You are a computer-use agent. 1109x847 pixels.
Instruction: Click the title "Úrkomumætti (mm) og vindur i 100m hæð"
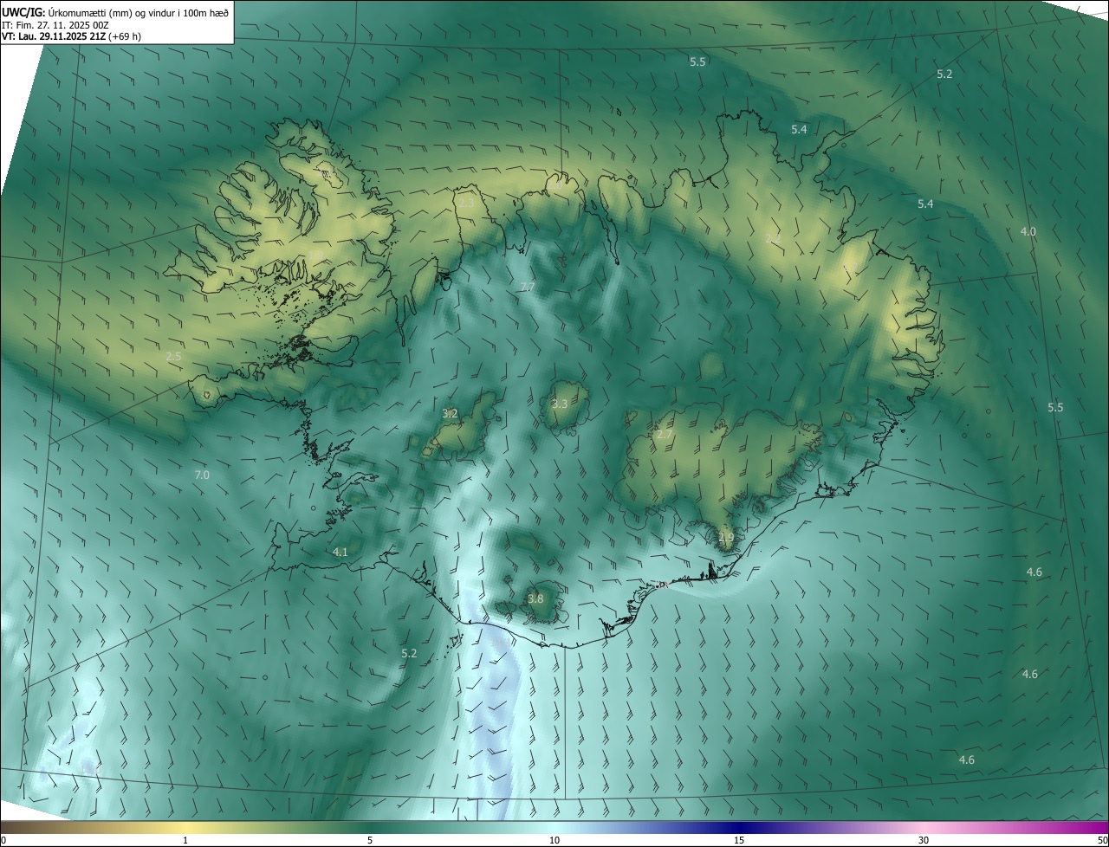click(138, 12)
